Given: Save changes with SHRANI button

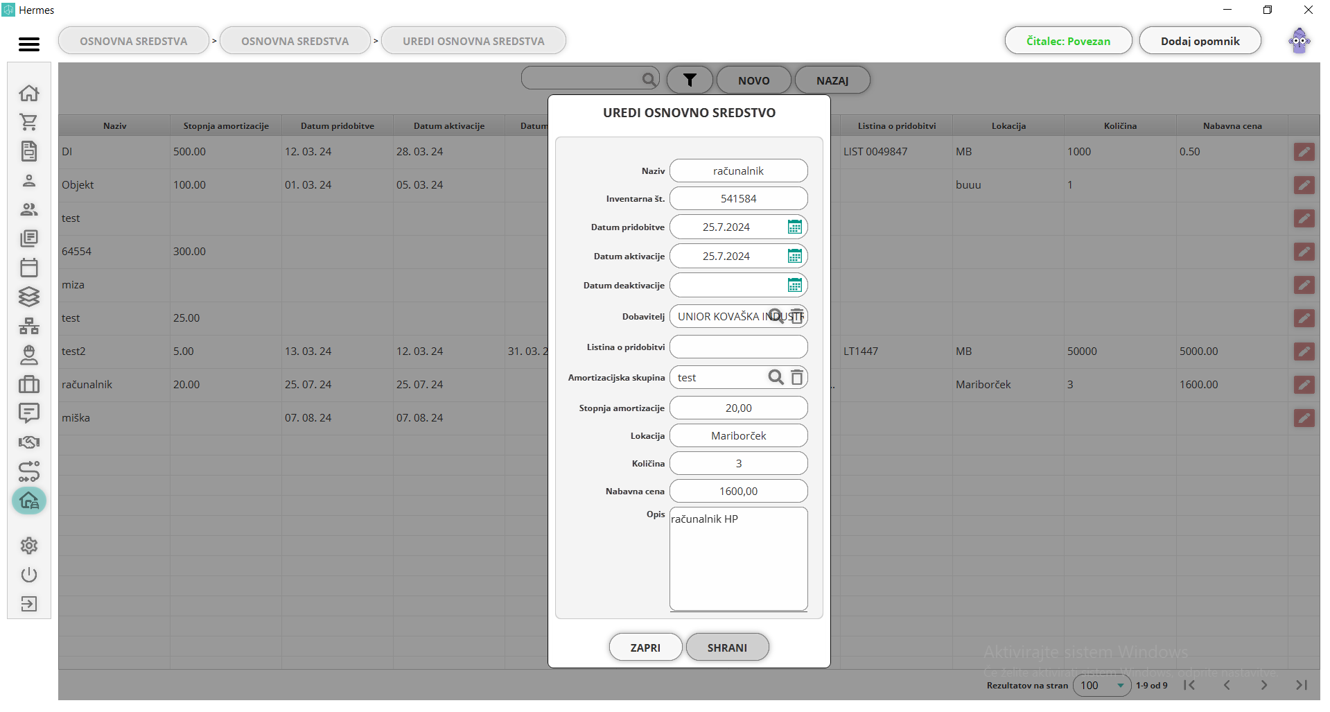Looking at the screenshot, I should (728, 648).
